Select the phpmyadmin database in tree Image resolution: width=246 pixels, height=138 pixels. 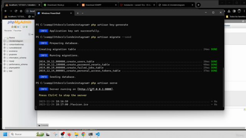15,68
